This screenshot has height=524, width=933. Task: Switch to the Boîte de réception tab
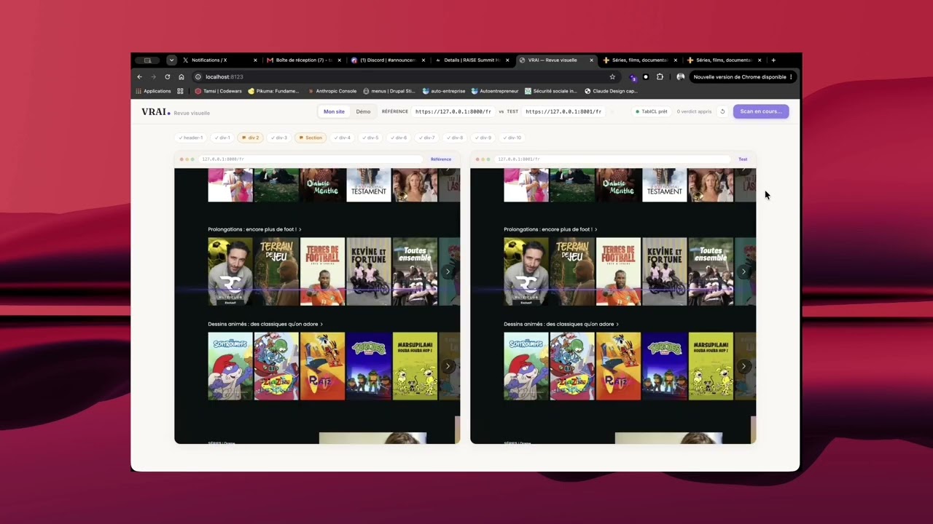pyautogui.click(x=302, y=60)
